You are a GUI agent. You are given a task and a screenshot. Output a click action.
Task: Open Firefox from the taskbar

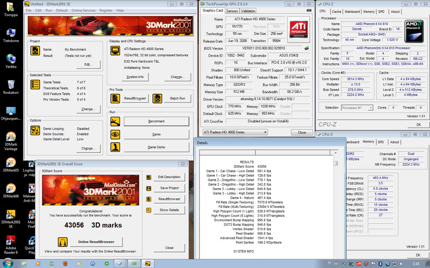[x=65, y=263]
